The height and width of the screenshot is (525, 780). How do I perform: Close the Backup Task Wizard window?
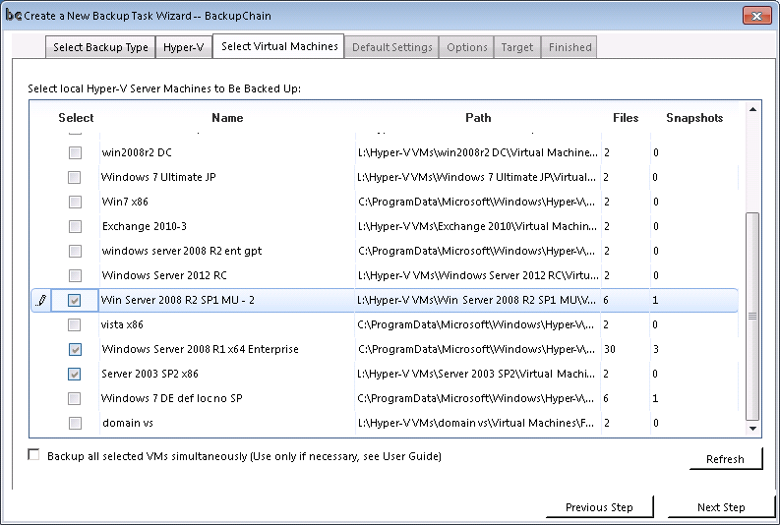point(756,16)
